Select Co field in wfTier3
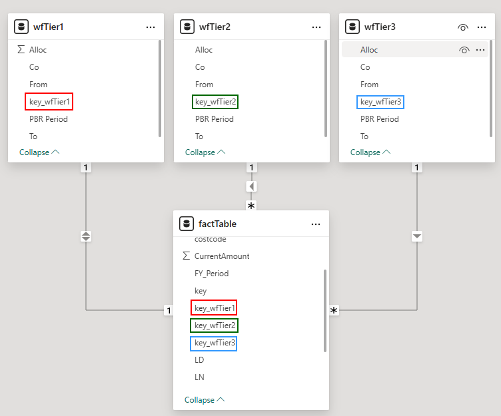This screenshot has height=416, width=501. pyautogui.click(x=365, y=67)
